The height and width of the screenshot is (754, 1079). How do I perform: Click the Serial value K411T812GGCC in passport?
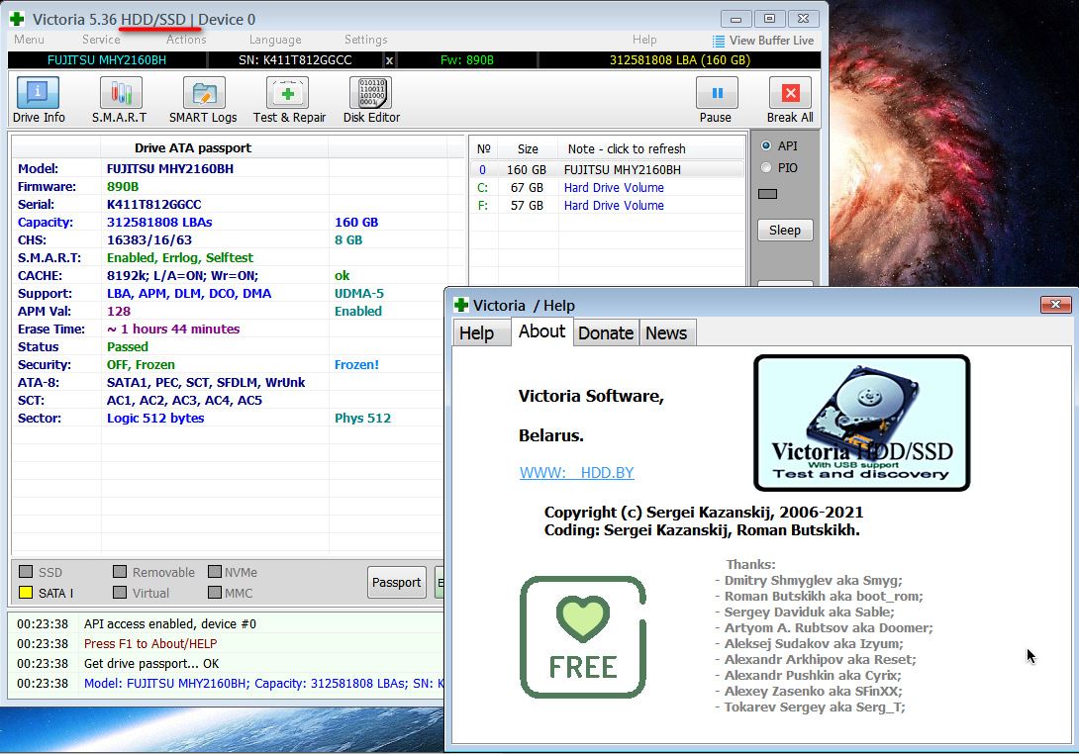(154, 204)
